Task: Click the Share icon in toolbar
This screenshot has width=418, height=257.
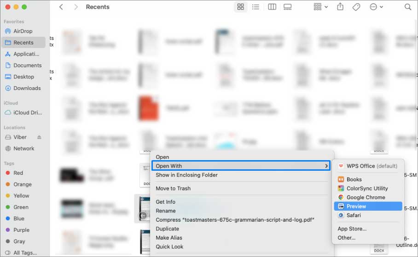Action: pos(340,6)
